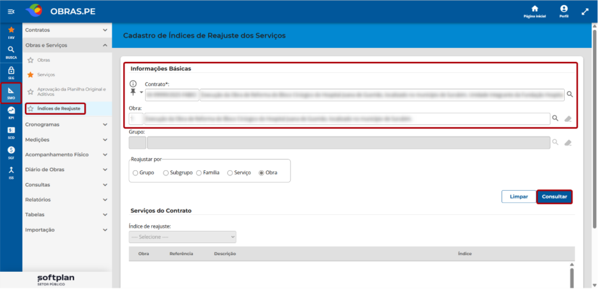Screen dimensions: 598x289
Task: Click the Limpar button
Action: [x=519, y=197]
